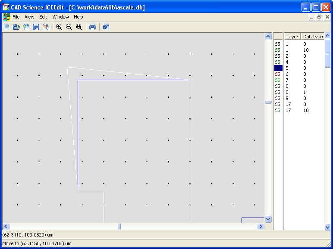Click the paste clipboard toolbar icon
Viewport: 333px width, 249px height.
[x=46, y=27]
